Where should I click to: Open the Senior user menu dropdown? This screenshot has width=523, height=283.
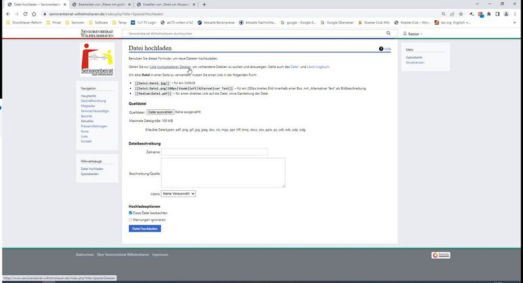pyautogui.click(x=413, y=33)
